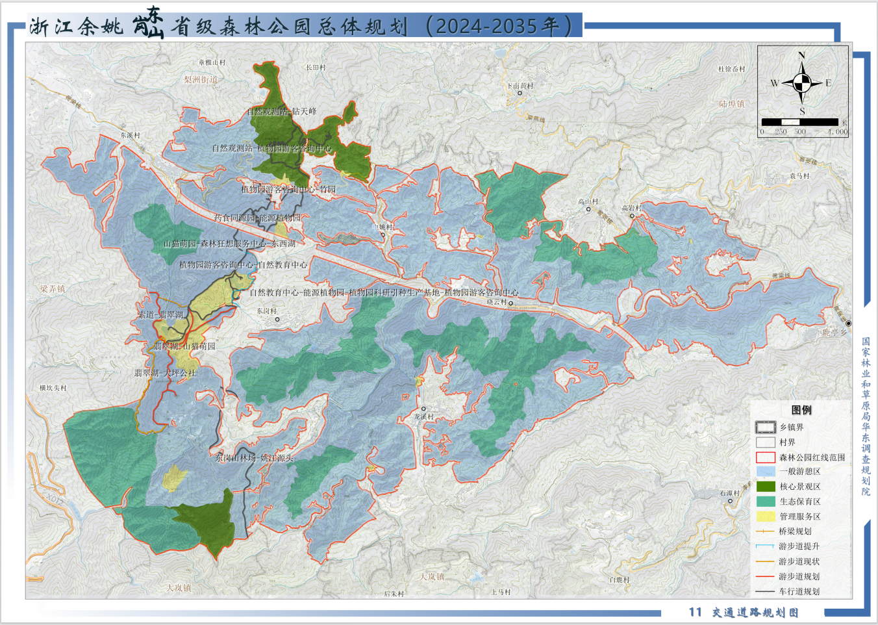
Task: Click the 东岗山林场-姚江源头 route label
Action: click(x=255, y=458)
